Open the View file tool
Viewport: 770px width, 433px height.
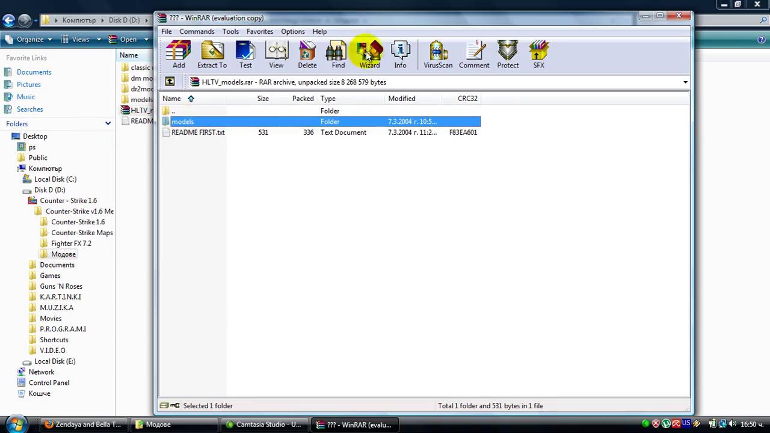[x=276, y=54]
